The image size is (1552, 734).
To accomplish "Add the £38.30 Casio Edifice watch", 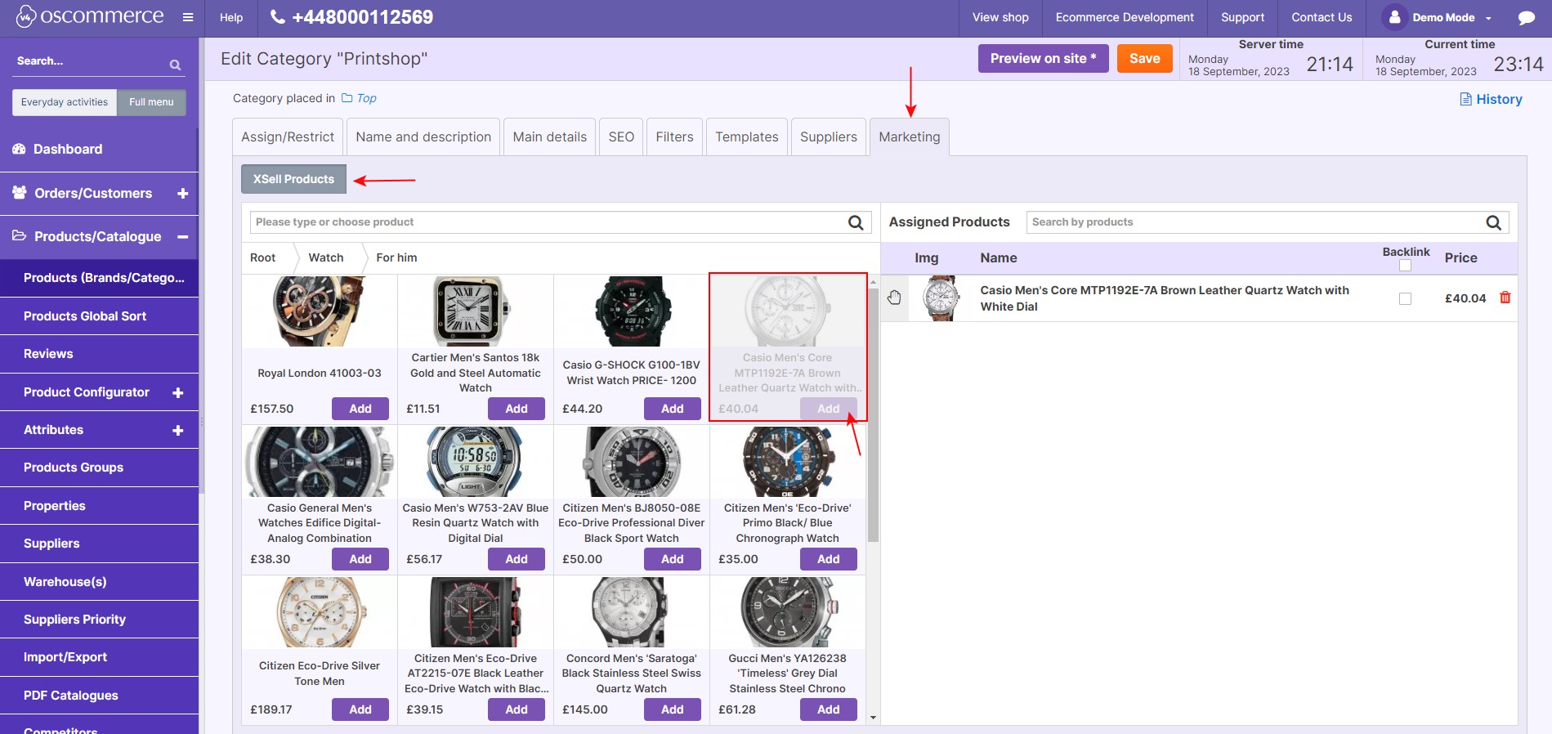I will click(360, 559).
